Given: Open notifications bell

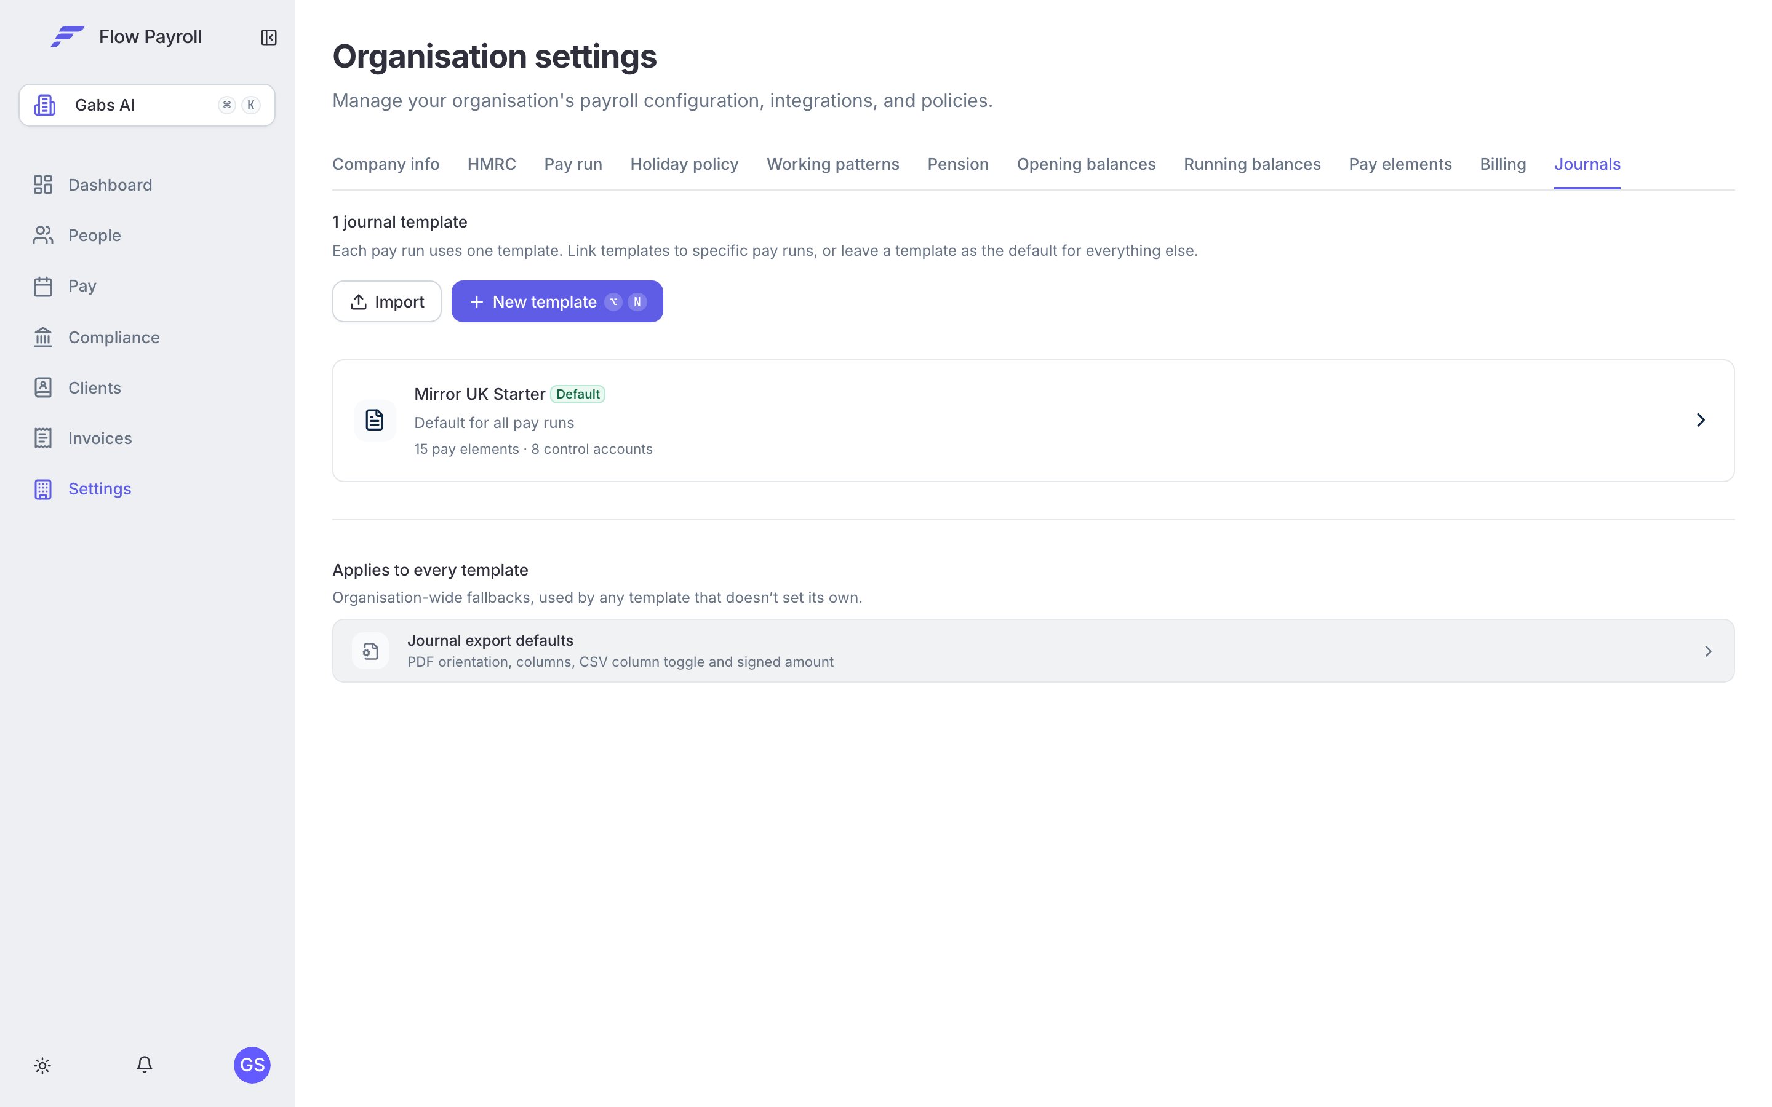Looking at the screenshot, I should tap(144, 1065).
